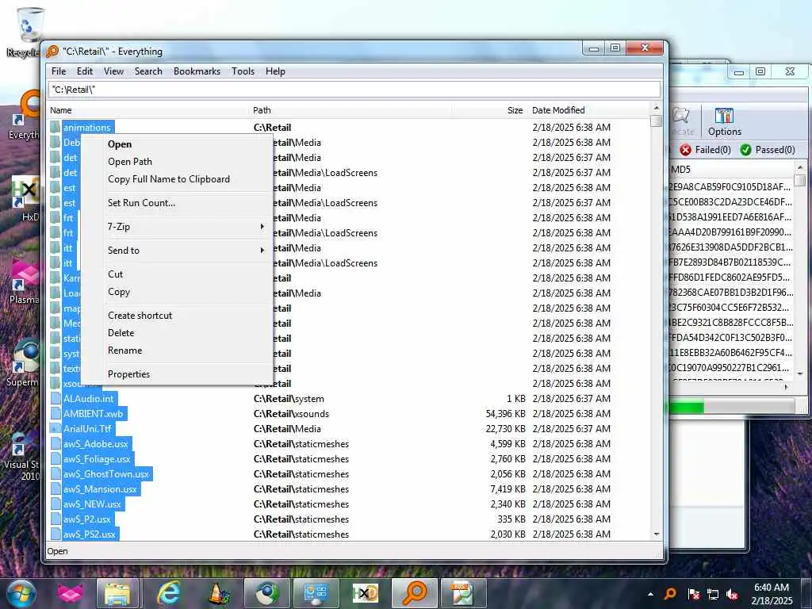Viewport: 812px width, 609px height.
Task: Choose Set Run Count... entry
Action: (x=176, y=203)
